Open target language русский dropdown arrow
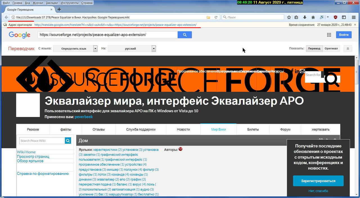 pos(154,49)
